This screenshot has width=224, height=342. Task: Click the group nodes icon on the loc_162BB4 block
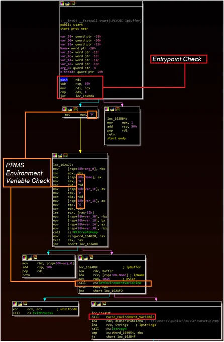[117, 109]
